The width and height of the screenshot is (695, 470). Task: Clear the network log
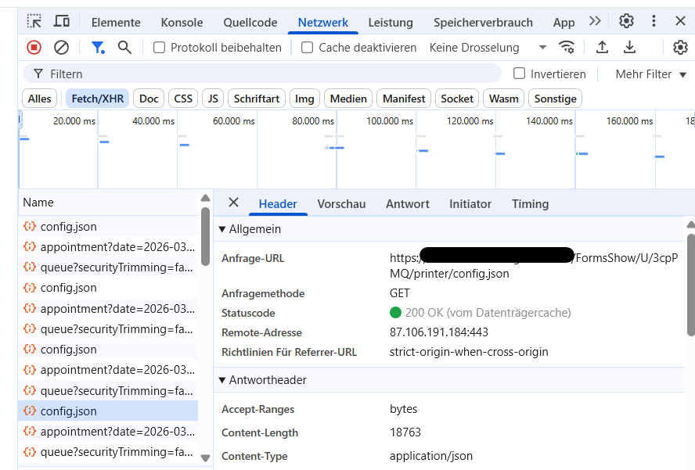coord(61,48)
